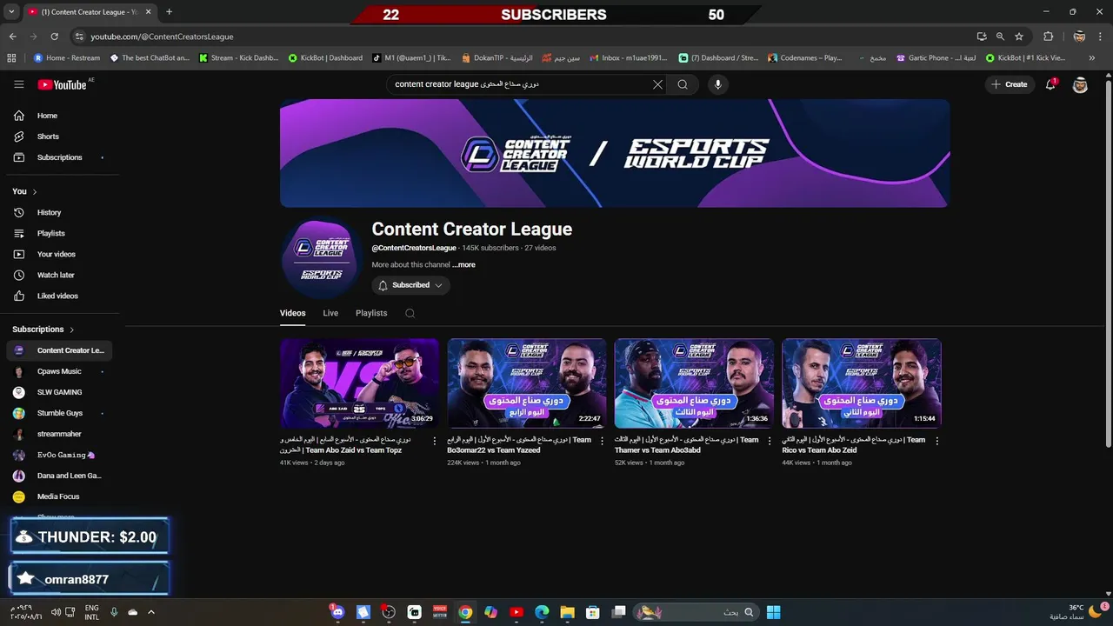Open options menu for Bo3omar22 vs Yazeed video

(602, 441)
